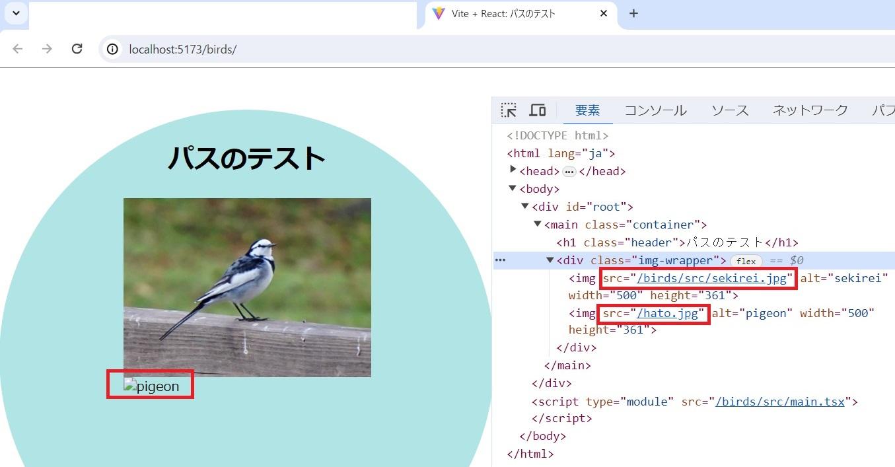Enable the inspect element mode
895x467 pixels.
[x=508, y=110]
